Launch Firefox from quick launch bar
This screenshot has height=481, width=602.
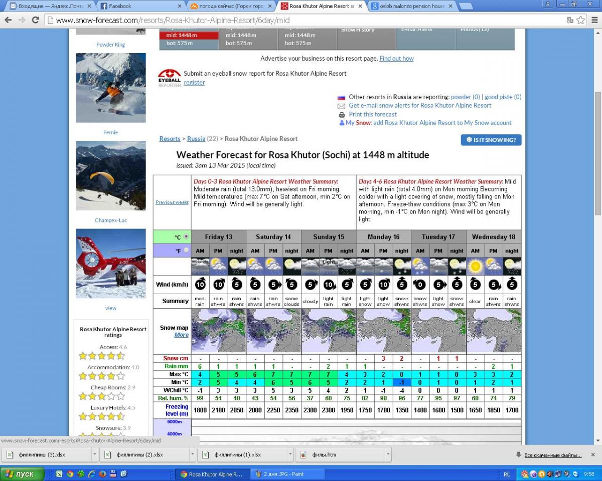point(102,473)
